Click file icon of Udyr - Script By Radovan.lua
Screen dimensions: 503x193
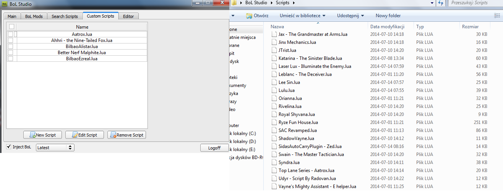274,178
